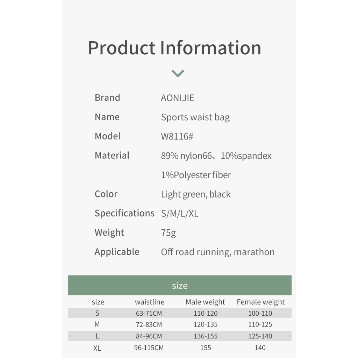Select the XL size row label

coord(97,348)
